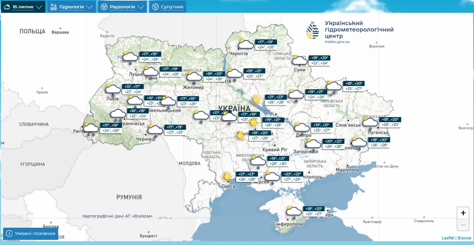474x245 pixels.
Task: Click Zaporizhzhia temperature label +20°...+22°
Action: click(333, 141)
